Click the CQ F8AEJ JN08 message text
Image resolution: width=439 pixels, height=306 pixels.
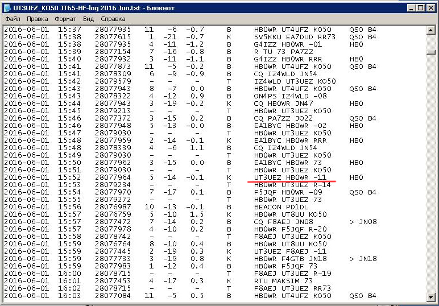[283, 222]
